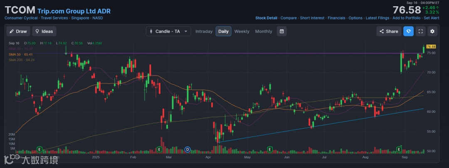449x168 pixels.
Task: Click the 3.32% change percentage
Action: pyautogui.click(x=432, y=12)
